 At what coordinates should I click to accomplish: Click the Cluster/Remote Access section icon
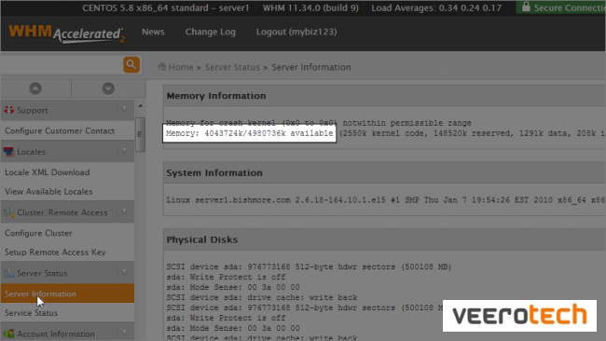[8, 212]
